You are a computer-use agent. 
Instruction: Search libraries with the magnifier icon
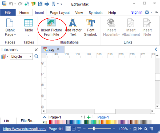[x=37, y=56]
